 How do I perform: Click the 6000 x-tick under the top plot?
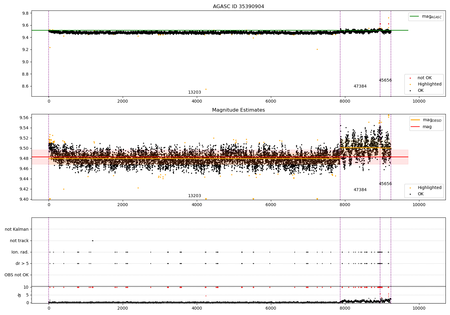pos(271,101)
